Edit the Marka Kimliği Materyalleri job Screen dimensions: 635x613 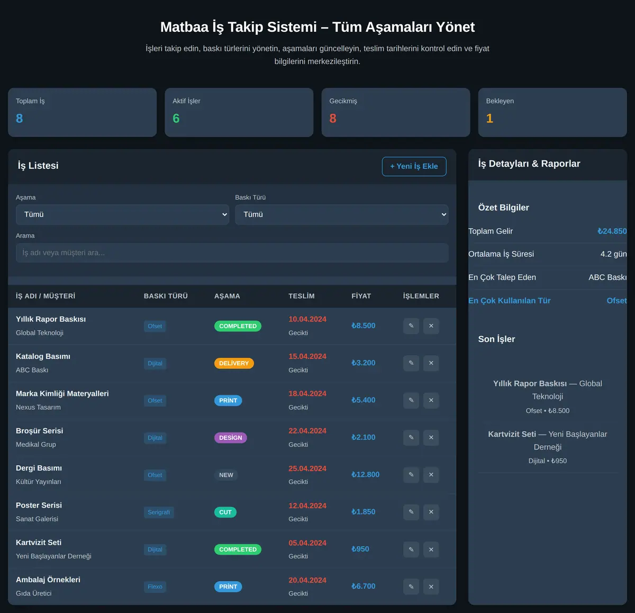tap(411, 400)
